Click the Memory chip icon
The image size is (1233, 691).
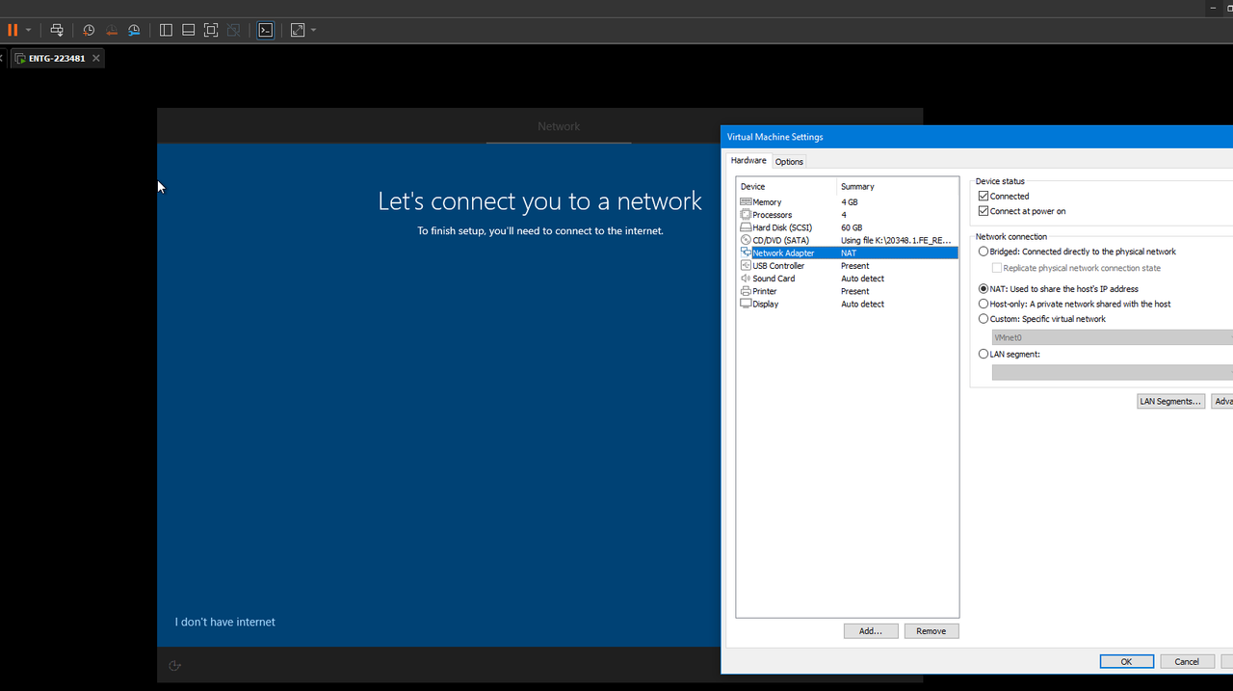(746, 202)
